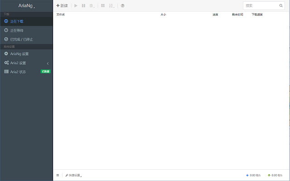Click the 新建 new task button
290x181 pixels.
coord(62,6)
